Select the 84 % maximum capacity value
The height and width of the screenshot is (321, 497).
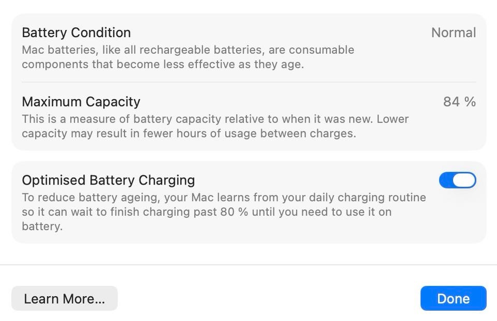tap(459, 102)
